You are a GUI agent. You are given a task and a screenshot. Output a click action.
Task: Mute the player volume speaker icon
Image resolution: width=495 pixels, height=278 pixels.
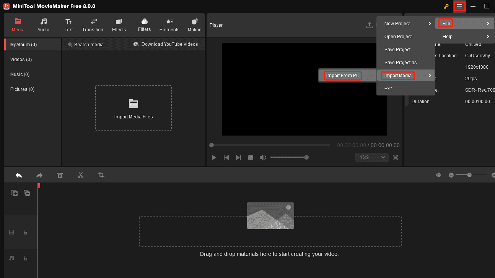(x=264, y=157)
